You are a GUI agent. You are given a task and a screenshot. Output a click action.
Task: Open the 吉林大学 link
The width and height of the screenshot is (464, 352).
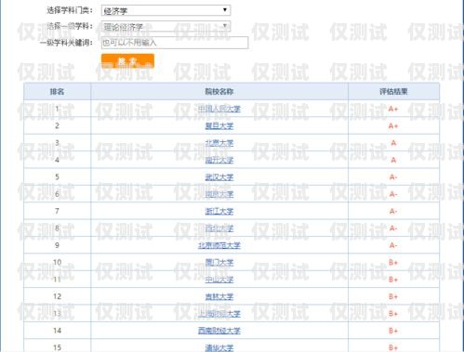pyautogui.click(x=219, y=296)
